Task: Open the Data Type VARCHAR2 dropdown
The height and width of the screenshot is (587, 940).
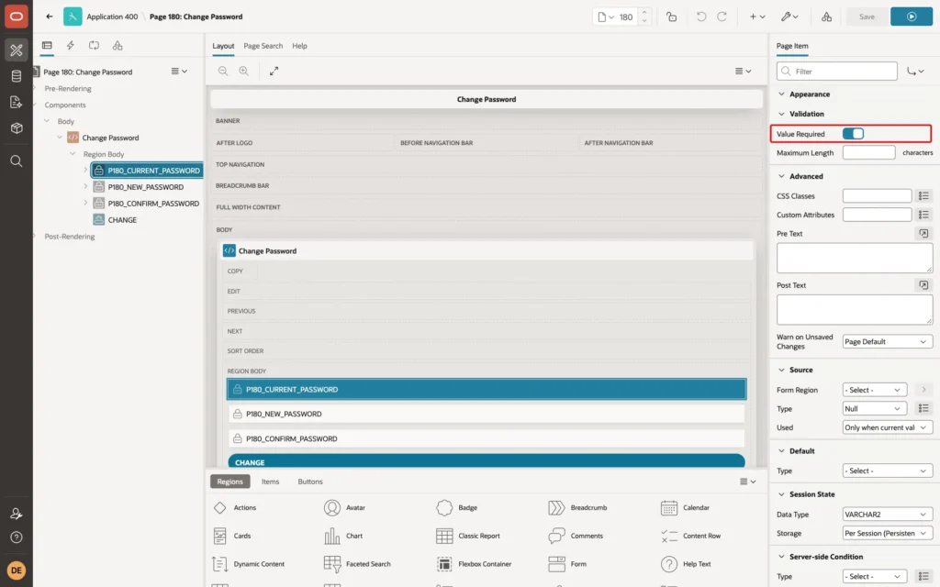Action: tap(887, 515)
